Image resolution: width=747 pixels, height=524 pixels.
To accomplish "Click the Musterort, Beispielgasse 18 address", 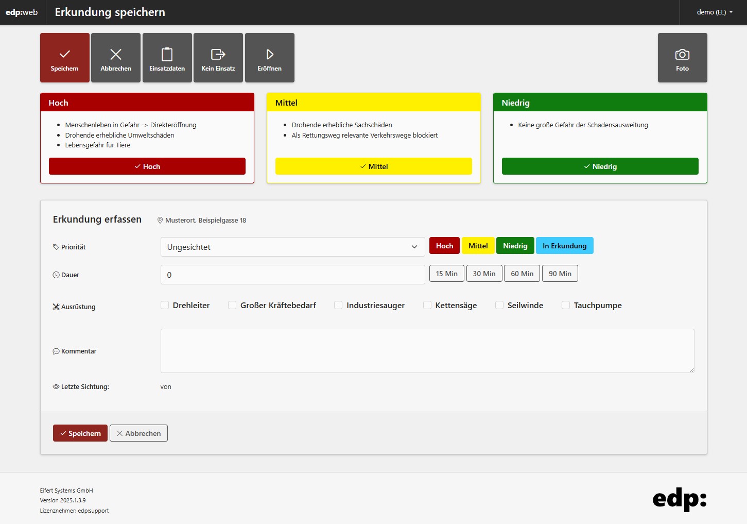I will pos(205,220).
